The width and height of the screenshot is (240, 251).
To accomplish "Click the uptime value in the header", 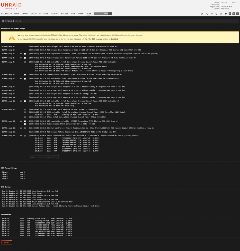I will point(225,9).
